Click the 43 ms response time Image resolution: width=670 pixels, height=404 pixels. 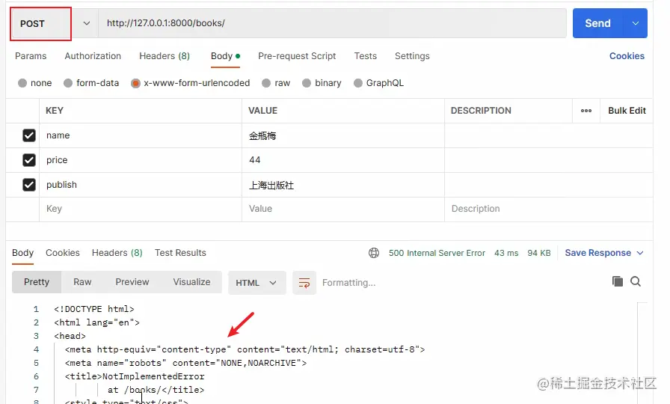[506, 253]
